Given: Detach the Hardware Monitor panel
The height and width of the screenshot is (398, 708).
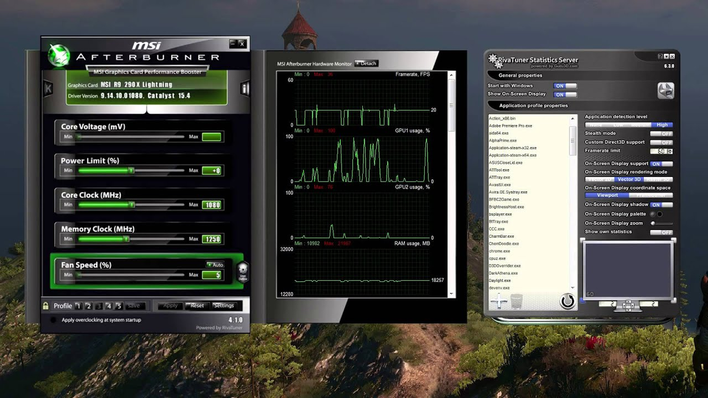Looking at the screenshot, I should click(x=366, y=63).
